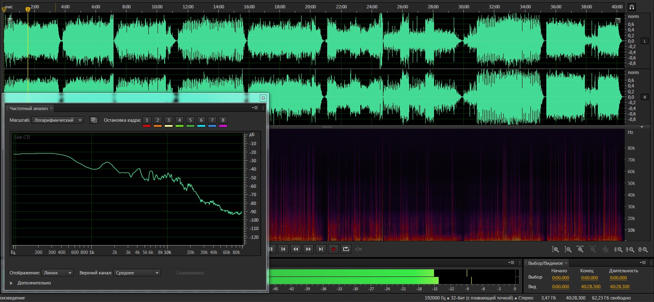The image size is (654, 302).
Task: Edit the Вид Длительность value 40:28.300
Action: [620, 287]
